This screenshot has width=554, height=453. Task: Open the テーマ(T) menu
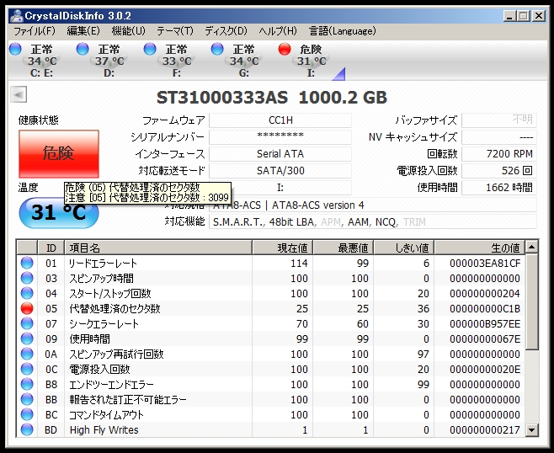point(175,31)
